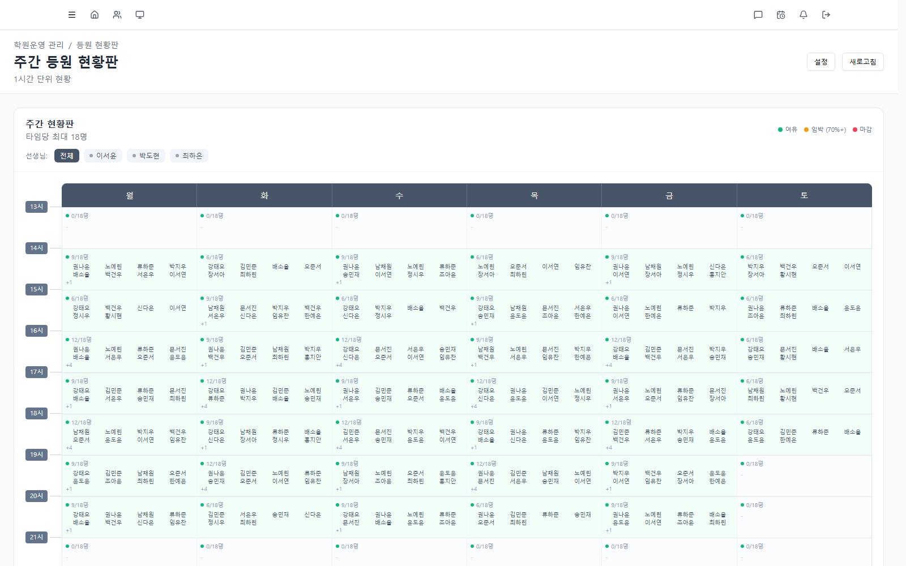Click the 월 day column header
The width and height of the screenshot is (906, 566).
click(x=130, y=195)
